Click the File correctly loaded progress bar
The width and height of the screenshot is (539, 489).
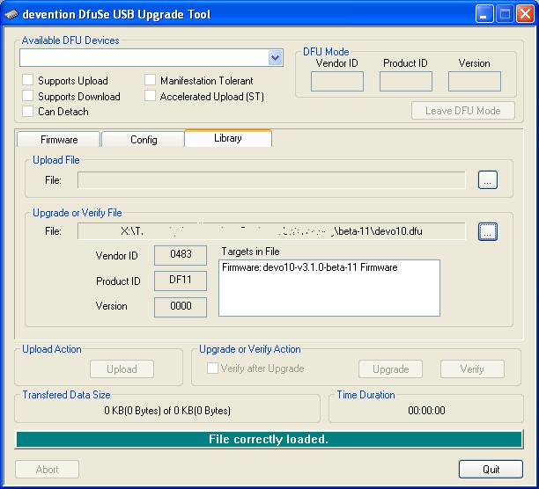click(x=269, y=439)
